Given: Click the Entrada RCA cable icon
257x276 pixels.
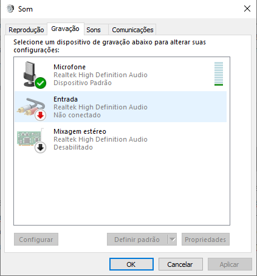Looking at the screenshot, I should point(31,108).
